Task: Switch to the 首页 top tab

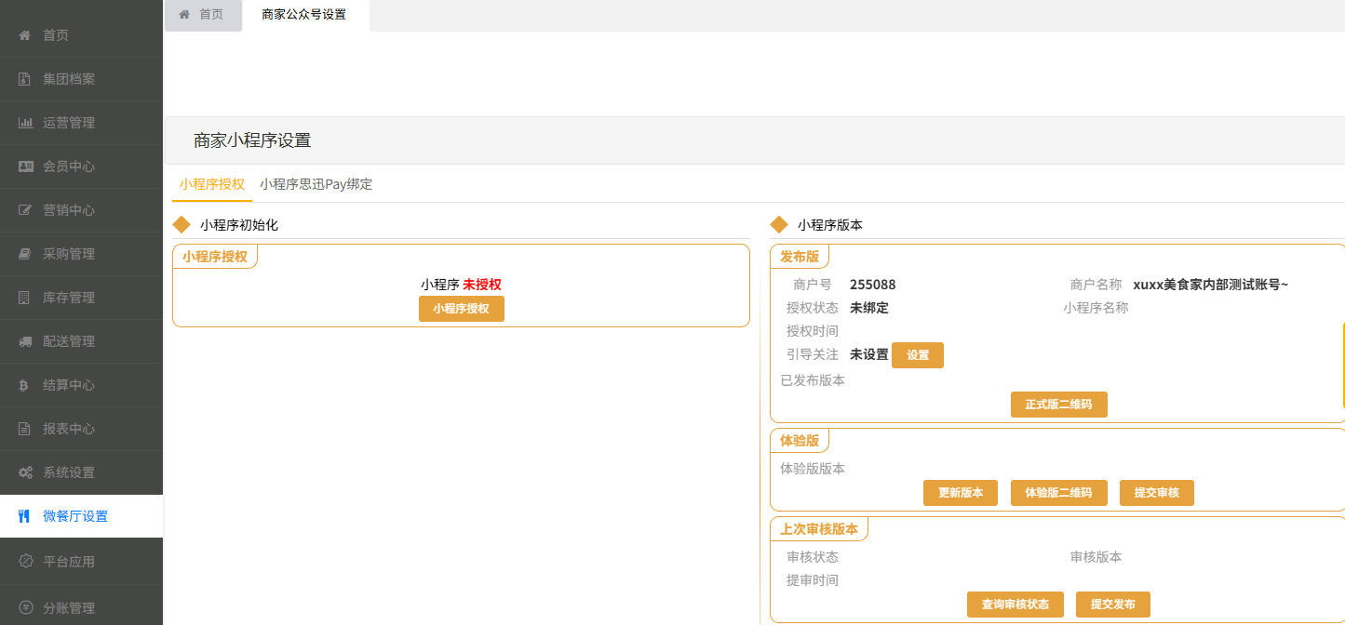Action: pyautogui.click(x=202, y=15)
